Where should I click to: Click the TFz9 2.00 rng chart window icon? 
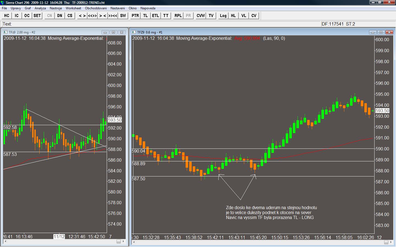click(5, 32)
